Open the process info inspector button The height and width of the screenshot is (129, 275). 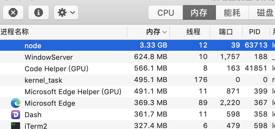point(39,12)
